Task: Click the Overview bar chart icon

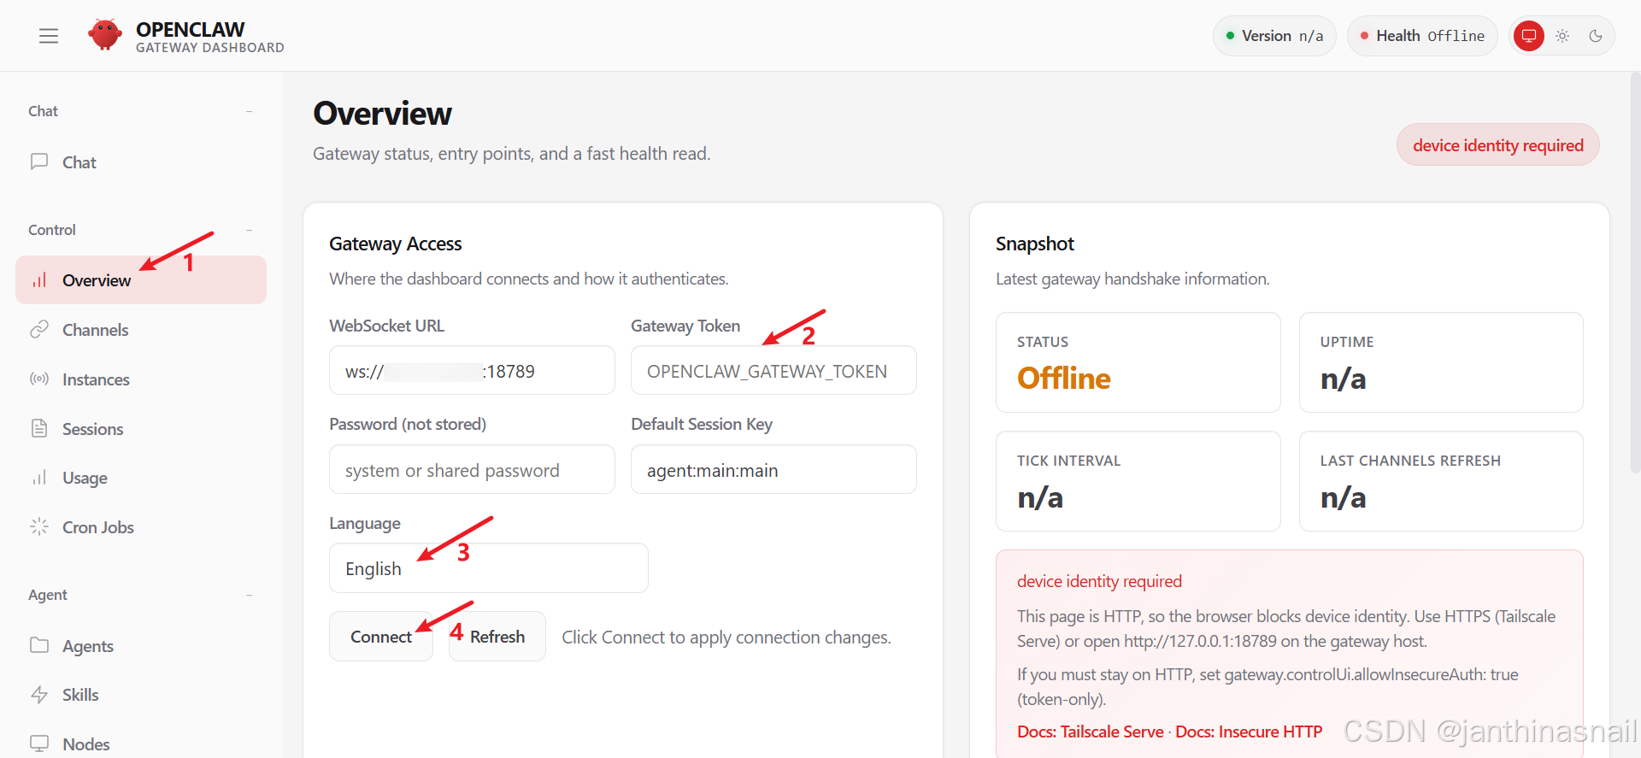Action: pos(39,280)
